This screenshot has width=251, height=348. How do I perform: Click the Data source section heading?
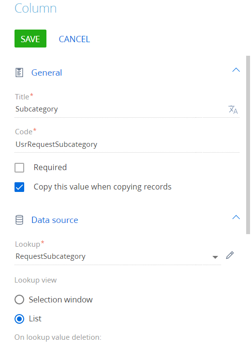[x=55, y=220]
